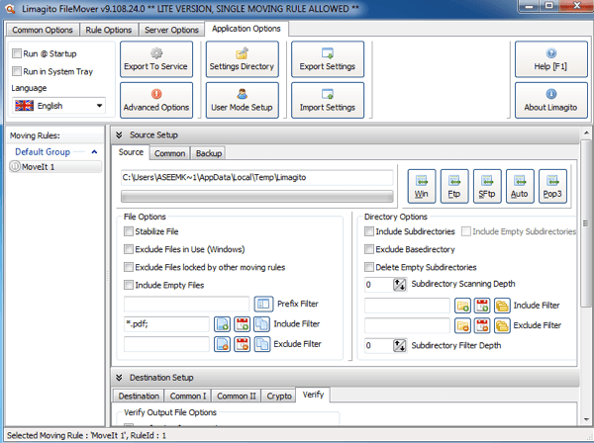
Task: Check Stabilize File option
Action: [129, 231]
